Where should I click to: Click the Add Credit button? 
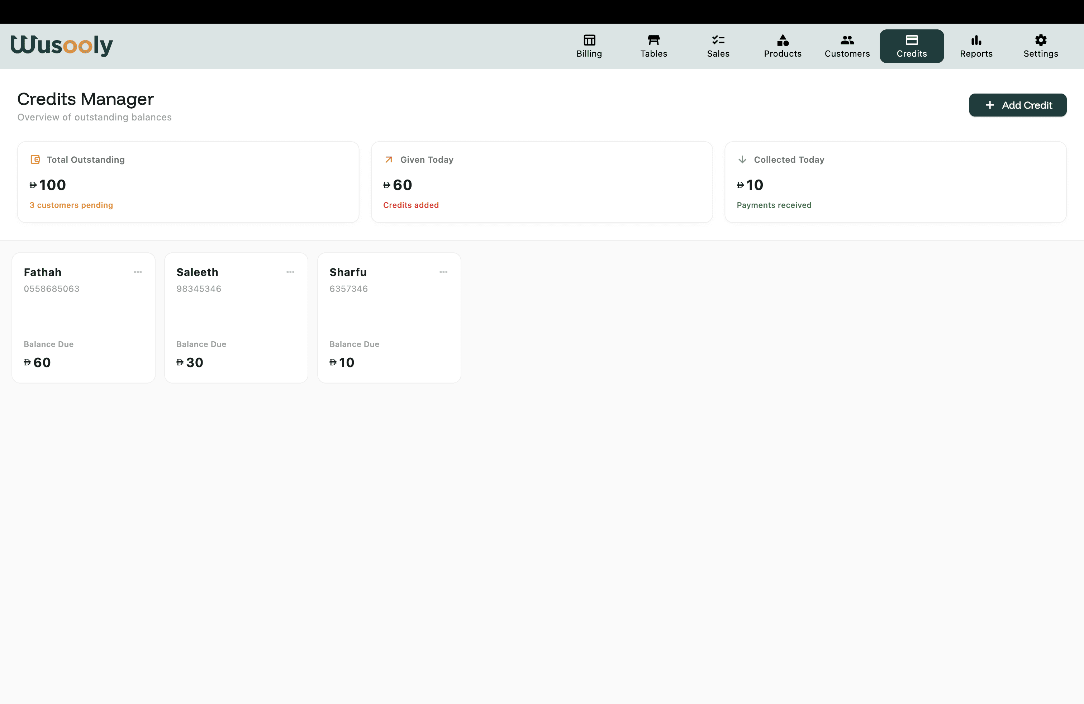tap(1017, 105)
